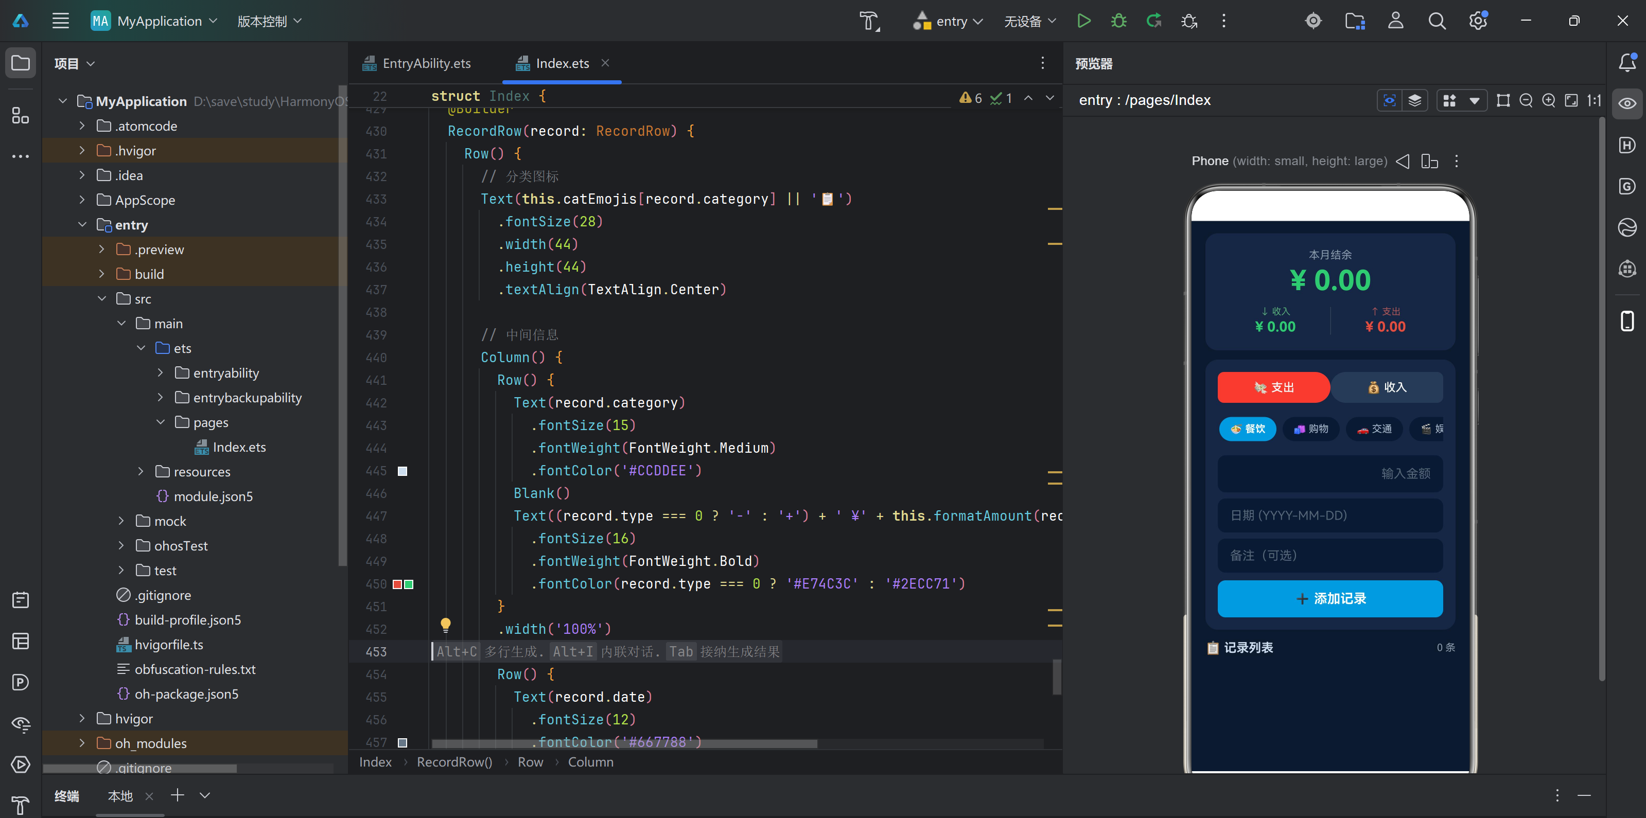Click the #CCDDEE color swatch on line 445

[402, 471]
